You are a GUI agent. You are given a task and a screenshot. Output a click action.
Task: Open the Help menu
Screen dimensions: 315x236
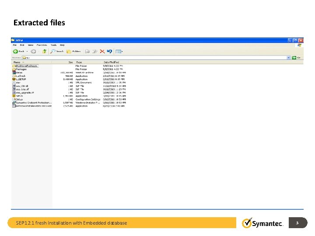[62, 45]
